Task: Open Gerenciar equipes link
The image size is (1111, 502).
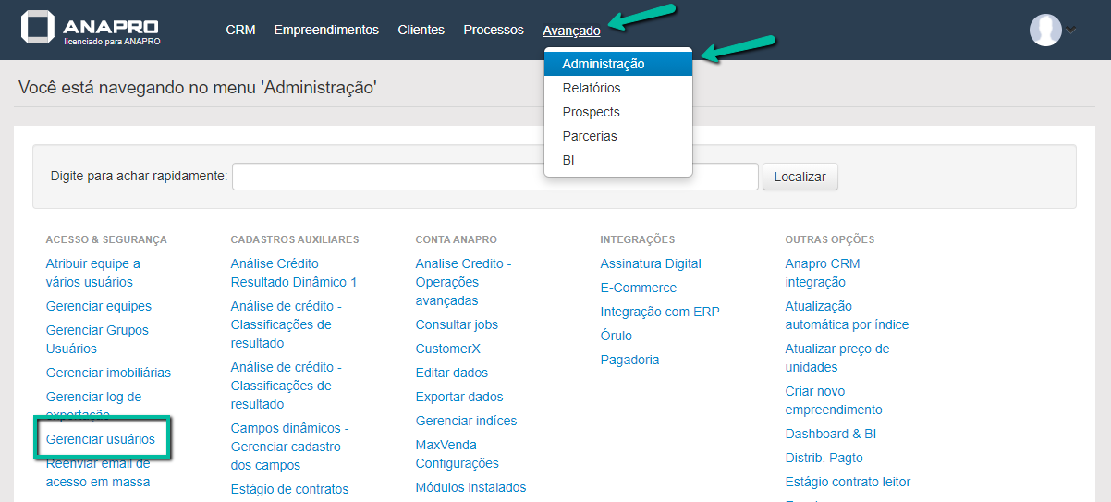Action: click(x=99, y=306)
